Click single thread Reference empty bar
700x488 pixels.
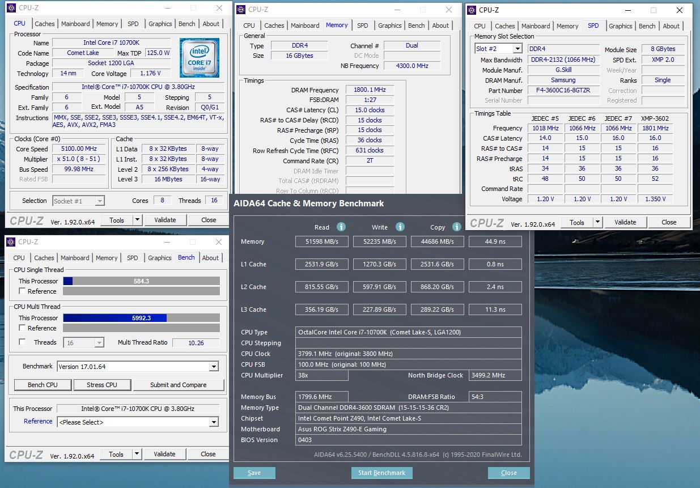(141, 291)
